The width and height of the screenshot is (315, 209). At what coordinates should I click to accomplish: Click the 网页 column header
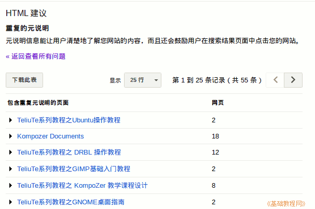(x=217, y=103)
